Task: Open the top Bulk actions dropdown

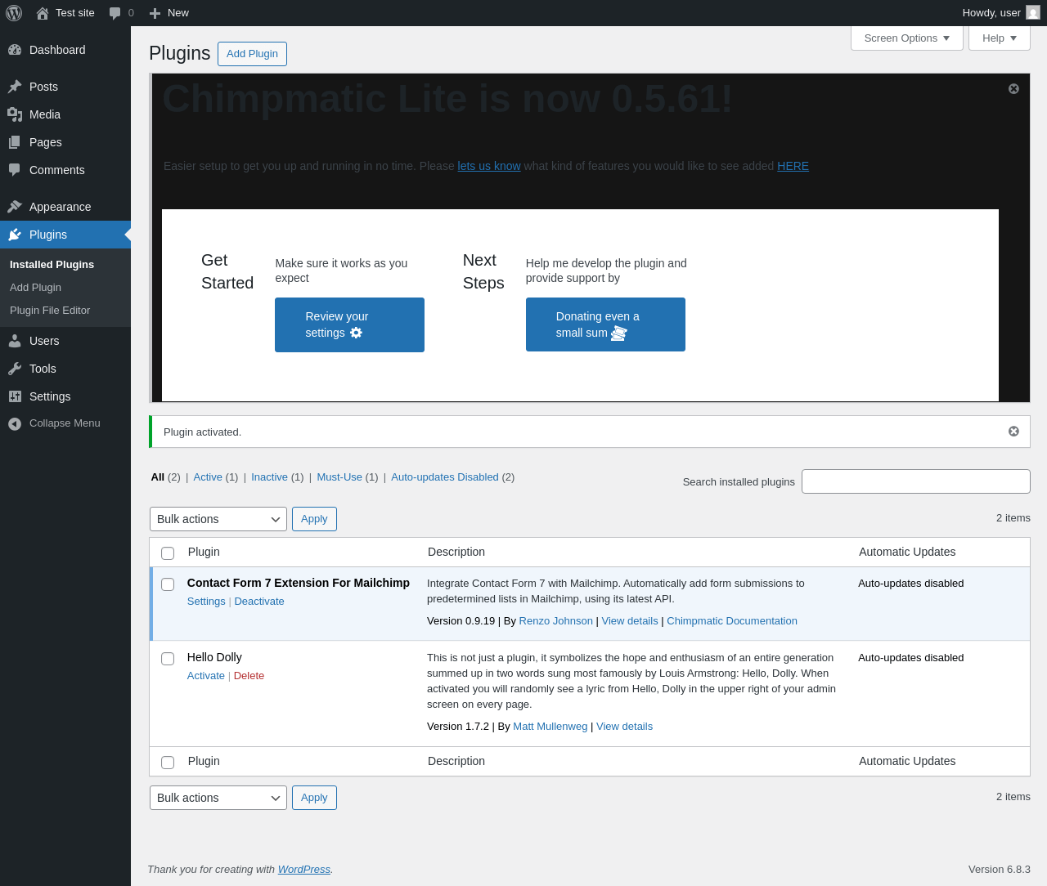Action: [218, 519]
